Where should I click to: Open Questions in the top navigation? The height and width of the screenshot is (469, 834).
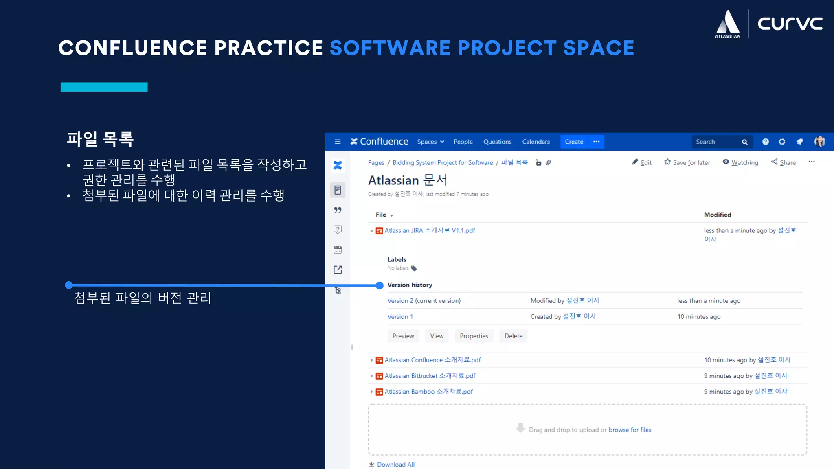coord(497,142)
